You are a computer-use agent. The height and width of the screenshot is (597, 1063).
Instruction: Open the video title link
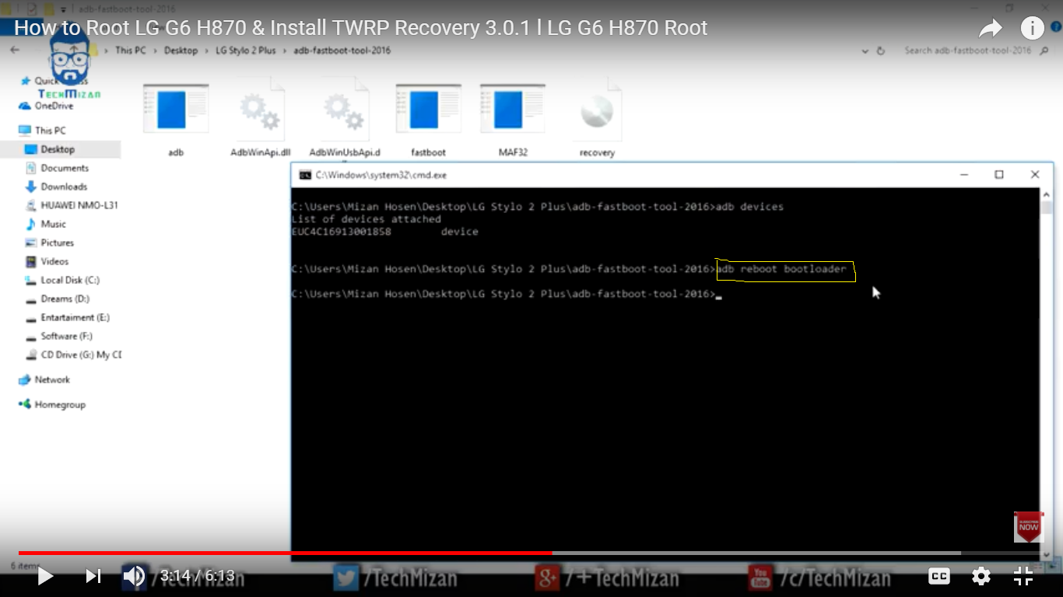pyautogui.click(x=361, y=29)
